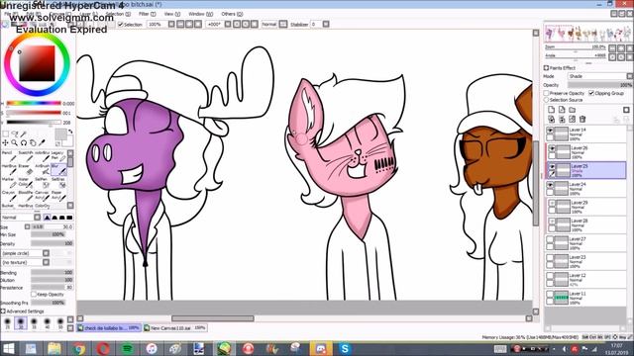Select the rectangular Selection tool

[x=6, y=133]
